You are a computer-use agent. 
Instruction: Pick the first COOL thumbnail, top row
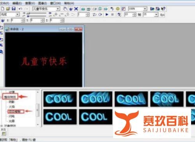pos(60,99)
